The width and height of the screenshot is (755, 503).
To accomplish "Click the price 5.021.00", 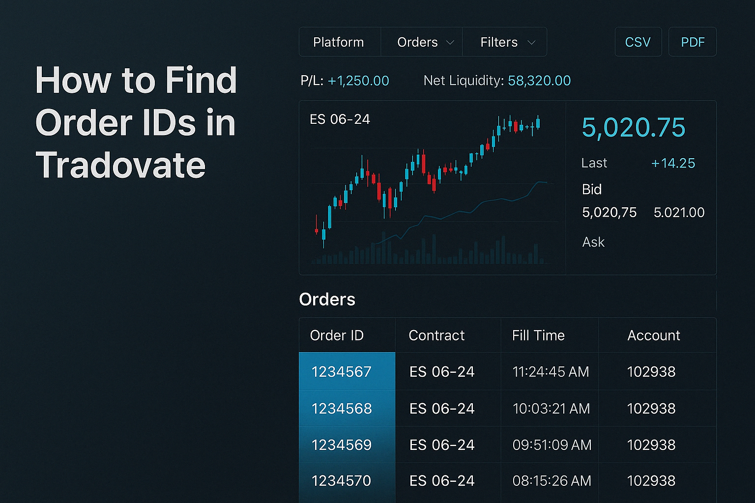I will click(679, 212).
